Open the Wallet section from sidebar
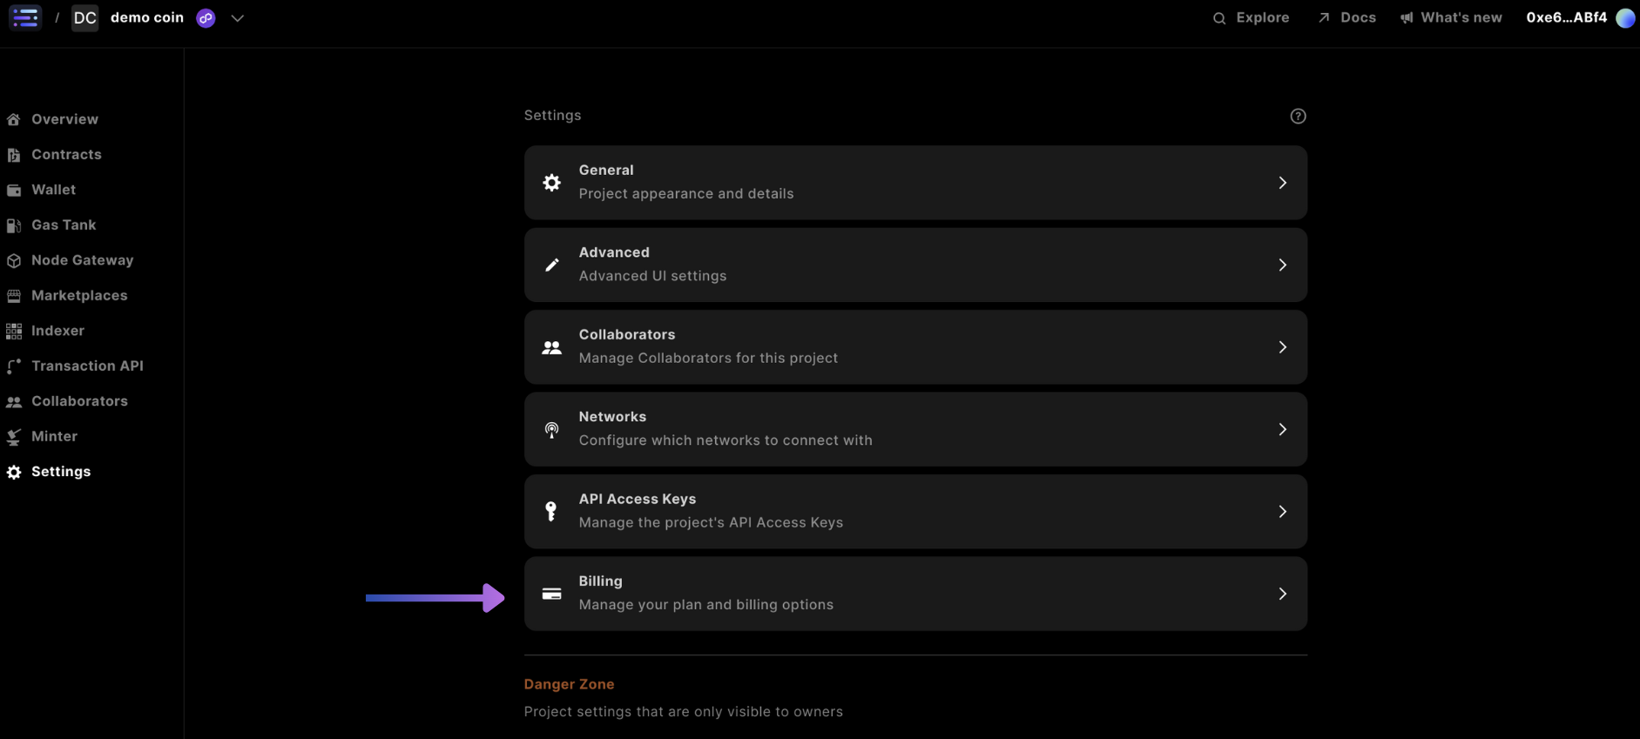 [x=53, y=190]
